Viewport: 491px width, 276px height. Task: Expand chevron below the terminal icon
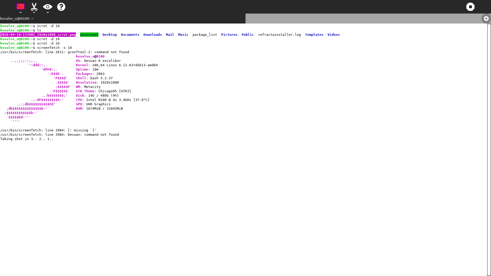click(x=20, y=13)
